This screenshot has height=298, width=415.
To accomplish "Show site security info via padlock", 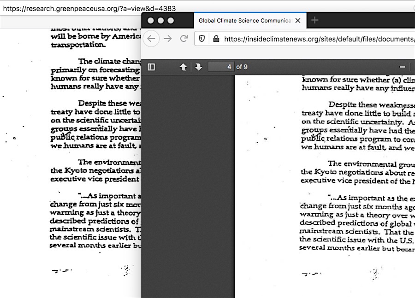I will [x=215, y=39].
